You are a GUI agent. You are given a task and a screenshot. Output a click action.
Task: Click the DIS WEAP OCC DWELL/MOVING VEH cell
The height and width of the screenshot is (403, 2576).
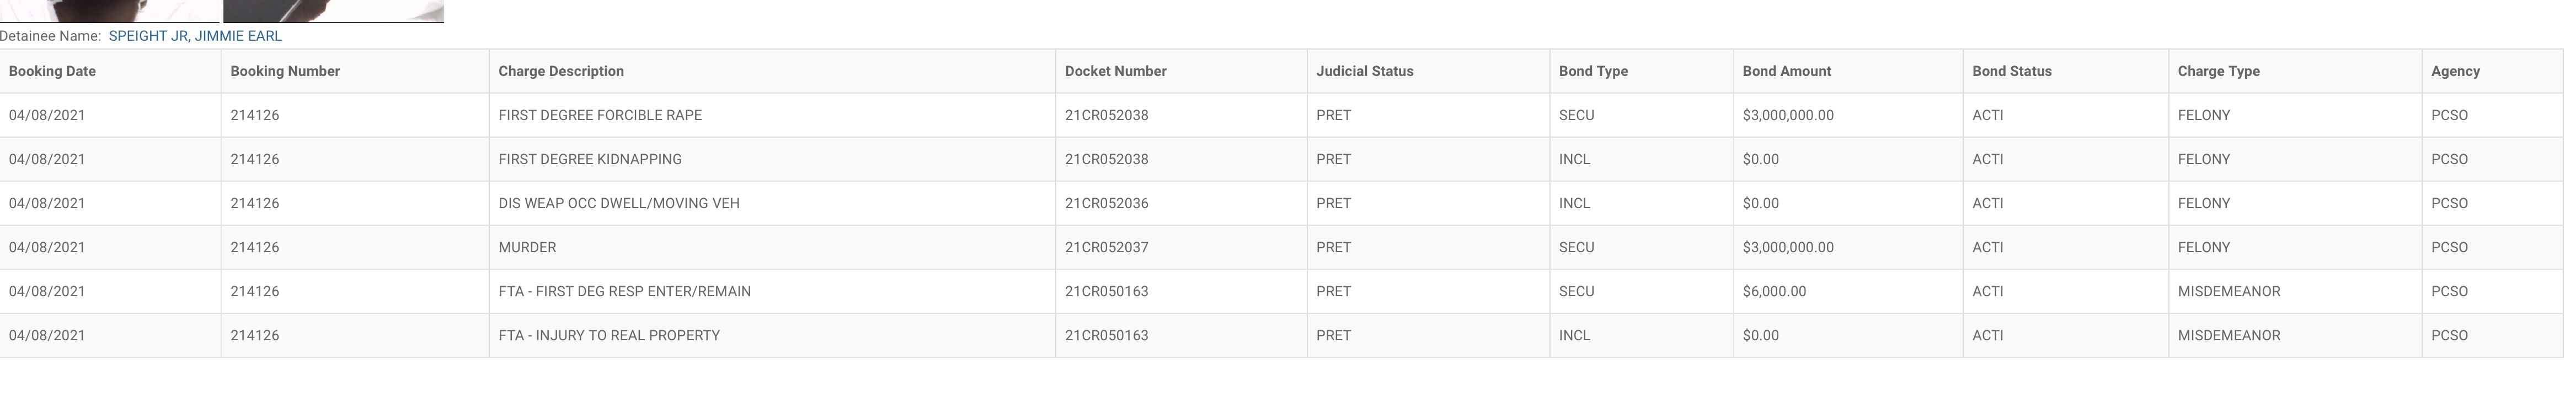(x=772, y=203)
